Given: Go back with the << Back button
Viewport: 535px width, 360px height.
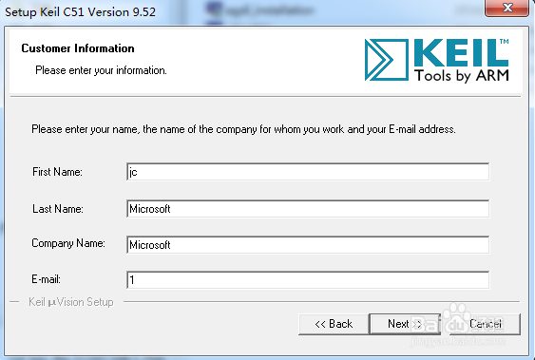Looking at the screenshot, I should pyautogui.click(x=334, y=324).
